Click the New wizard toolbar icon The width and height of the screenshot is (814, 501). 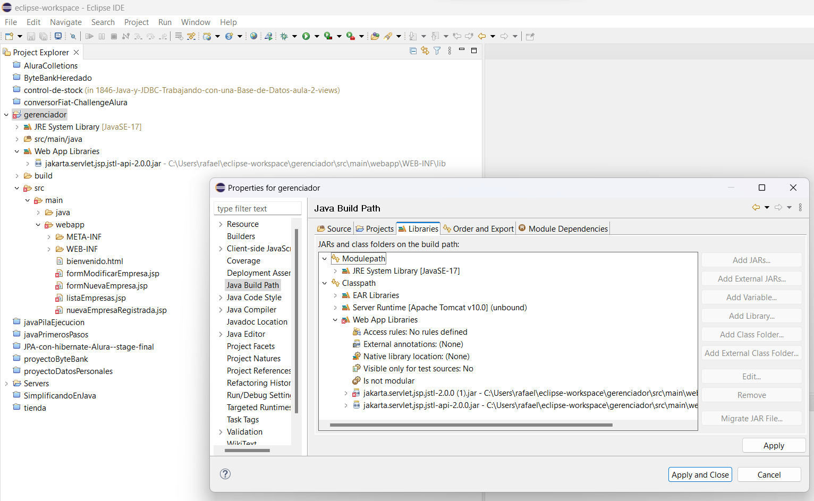(9, 36)
